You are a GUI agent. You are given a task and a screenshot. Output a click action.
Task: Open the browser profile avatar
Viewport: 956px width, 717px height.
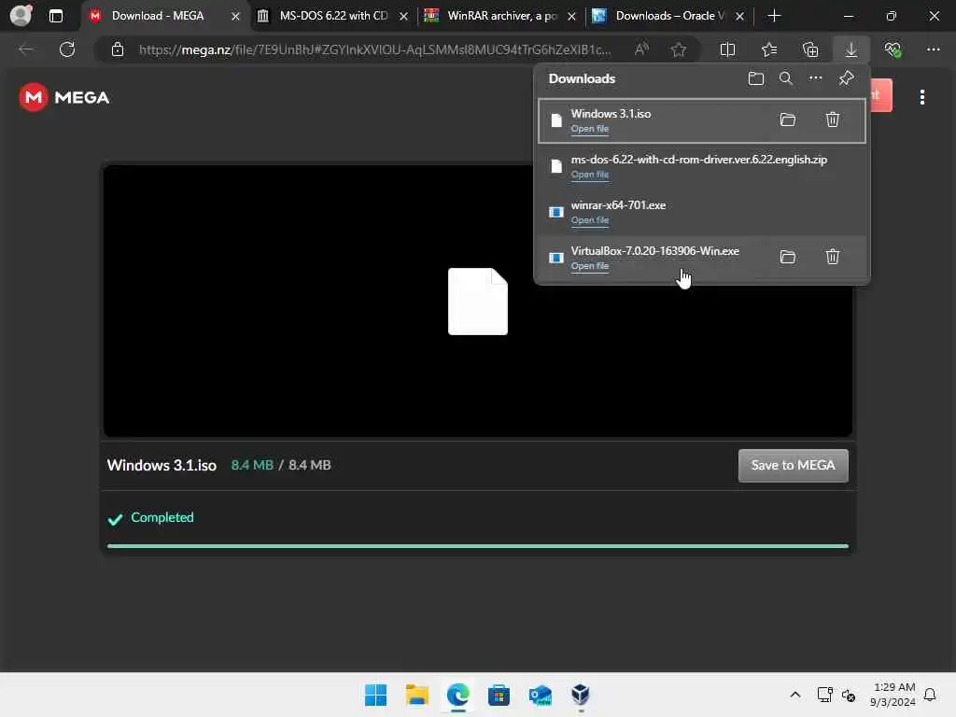click(21, 15)
